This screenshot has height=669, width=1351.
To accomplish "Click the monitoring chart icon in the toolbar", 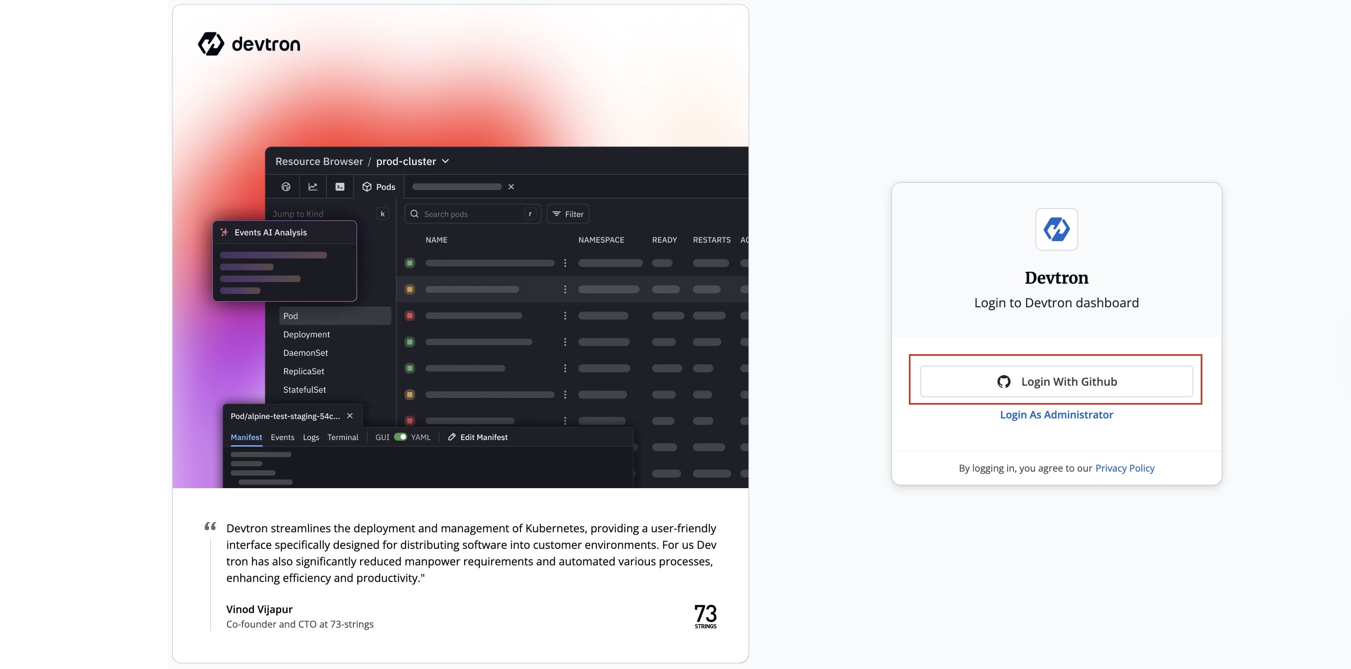I will click(x=313, y=187).
